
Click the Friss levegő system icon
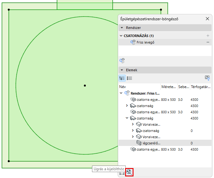tap(133, 42)
